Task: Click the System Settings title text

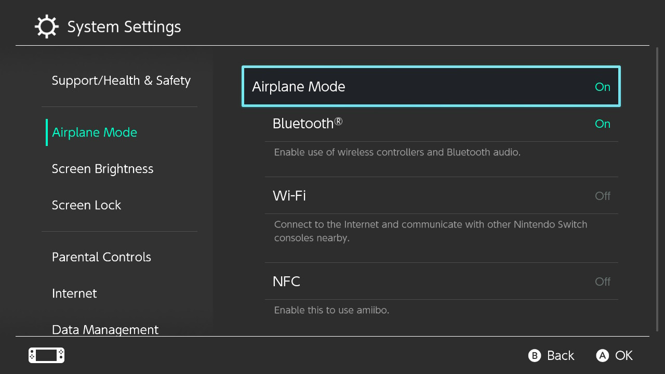Action: coord(124,27)
